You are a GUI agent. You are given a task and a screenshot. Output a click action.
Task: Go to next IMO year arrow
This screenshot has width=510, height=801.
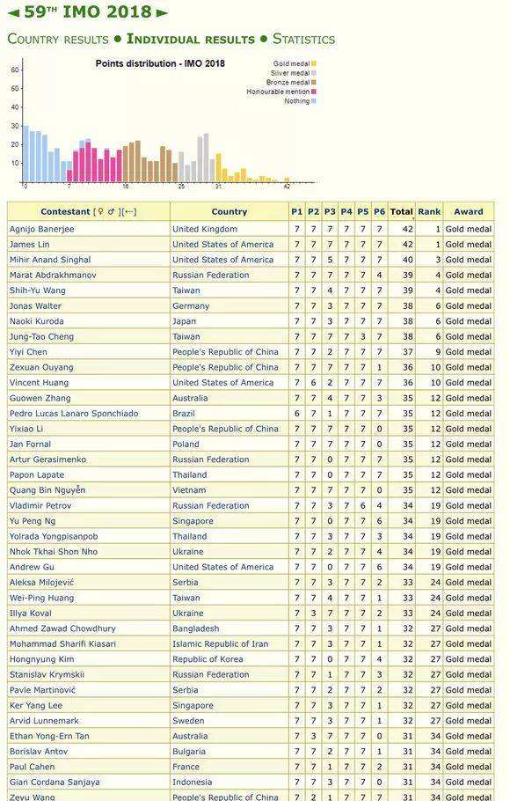click(162, 13)
